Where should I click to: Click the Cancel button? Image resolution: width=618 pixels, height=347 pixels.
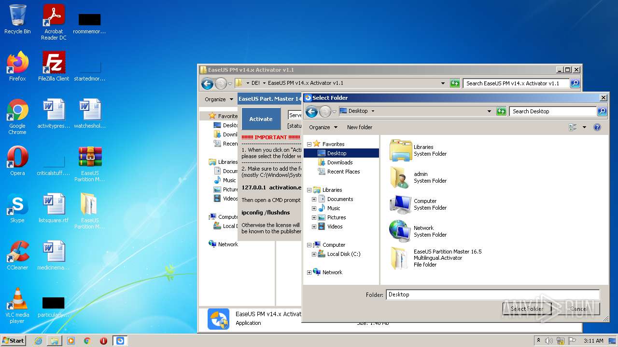(578, 309)
